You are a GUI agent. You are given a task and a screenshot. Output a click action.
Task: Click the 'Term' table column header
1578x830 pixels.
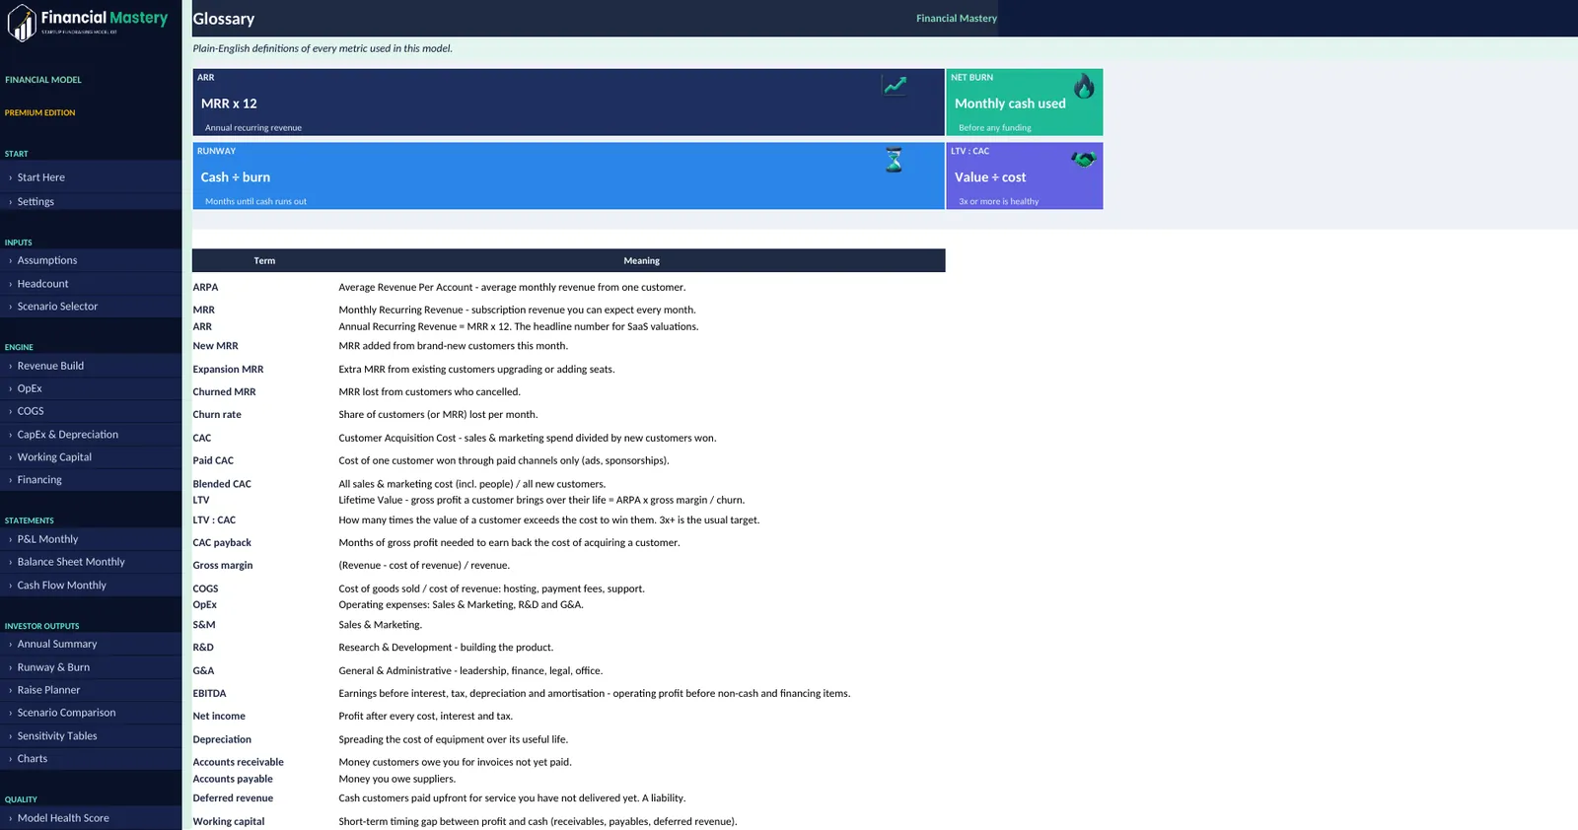pyautogui.click(x=264, y=261)
